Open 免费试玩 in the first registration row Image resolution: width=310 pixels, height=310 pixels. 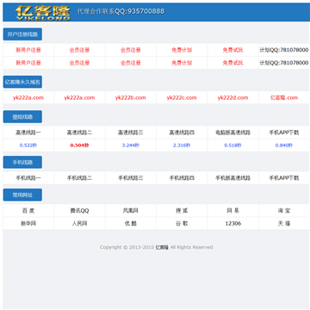click(232, 50)
